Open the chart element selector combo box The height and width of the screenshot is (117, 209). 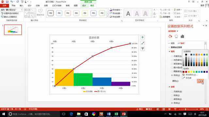tap(12, 10)
